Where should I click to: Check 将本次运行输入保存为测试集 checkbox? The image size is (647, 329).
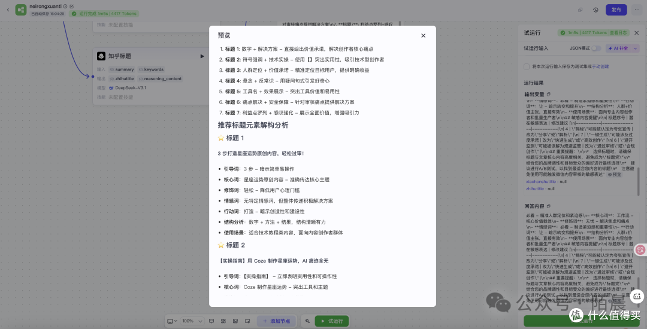pos(527,66)
